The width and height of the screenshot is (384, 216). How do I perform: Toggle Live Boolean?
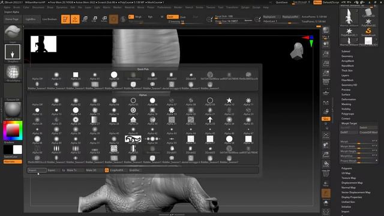point(49,19)
